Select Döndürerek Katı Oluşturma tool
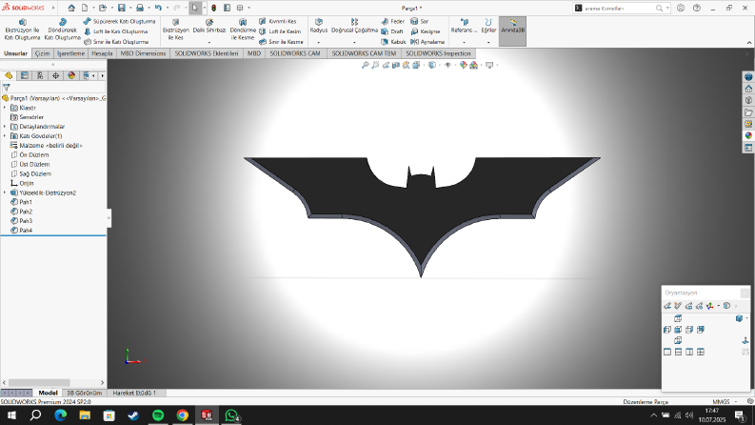 [63, 30]
